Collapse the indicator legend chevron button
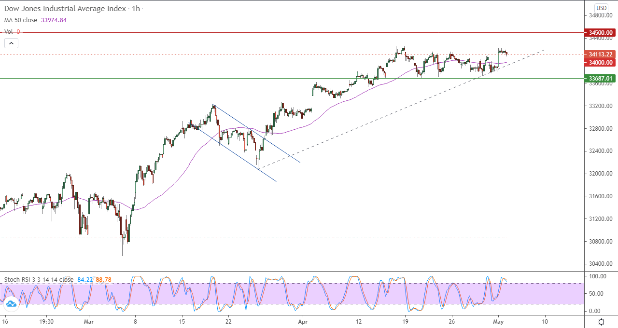This screenshot has width=618, height=328. [x=12, y=43]
